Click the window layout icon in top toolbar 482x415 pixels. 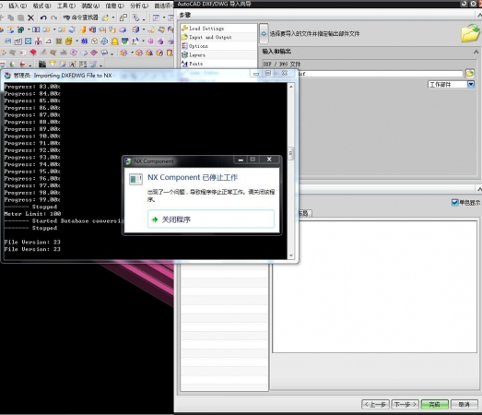click(x=156, y=18)
